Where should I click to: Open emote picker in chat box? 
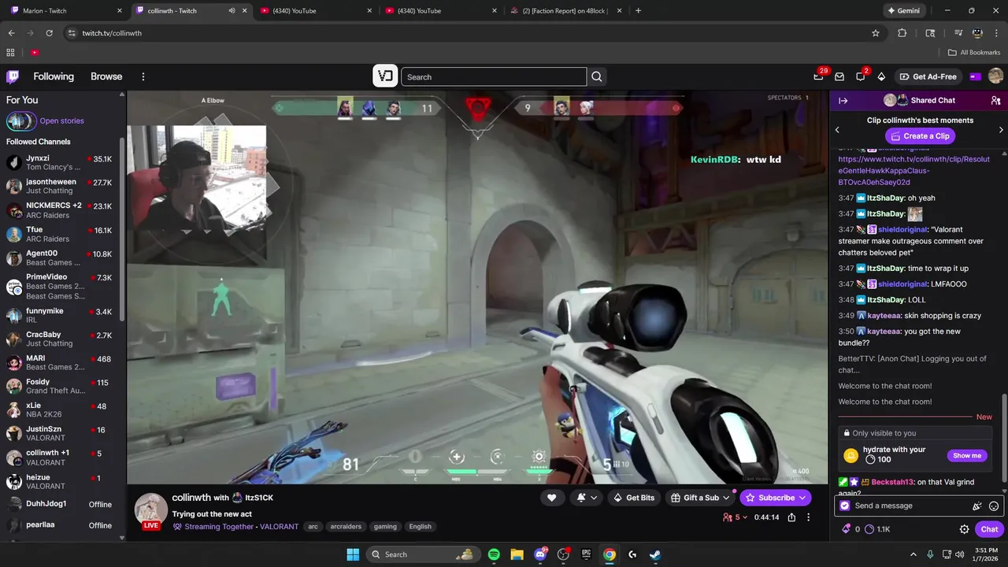[994, 506]
